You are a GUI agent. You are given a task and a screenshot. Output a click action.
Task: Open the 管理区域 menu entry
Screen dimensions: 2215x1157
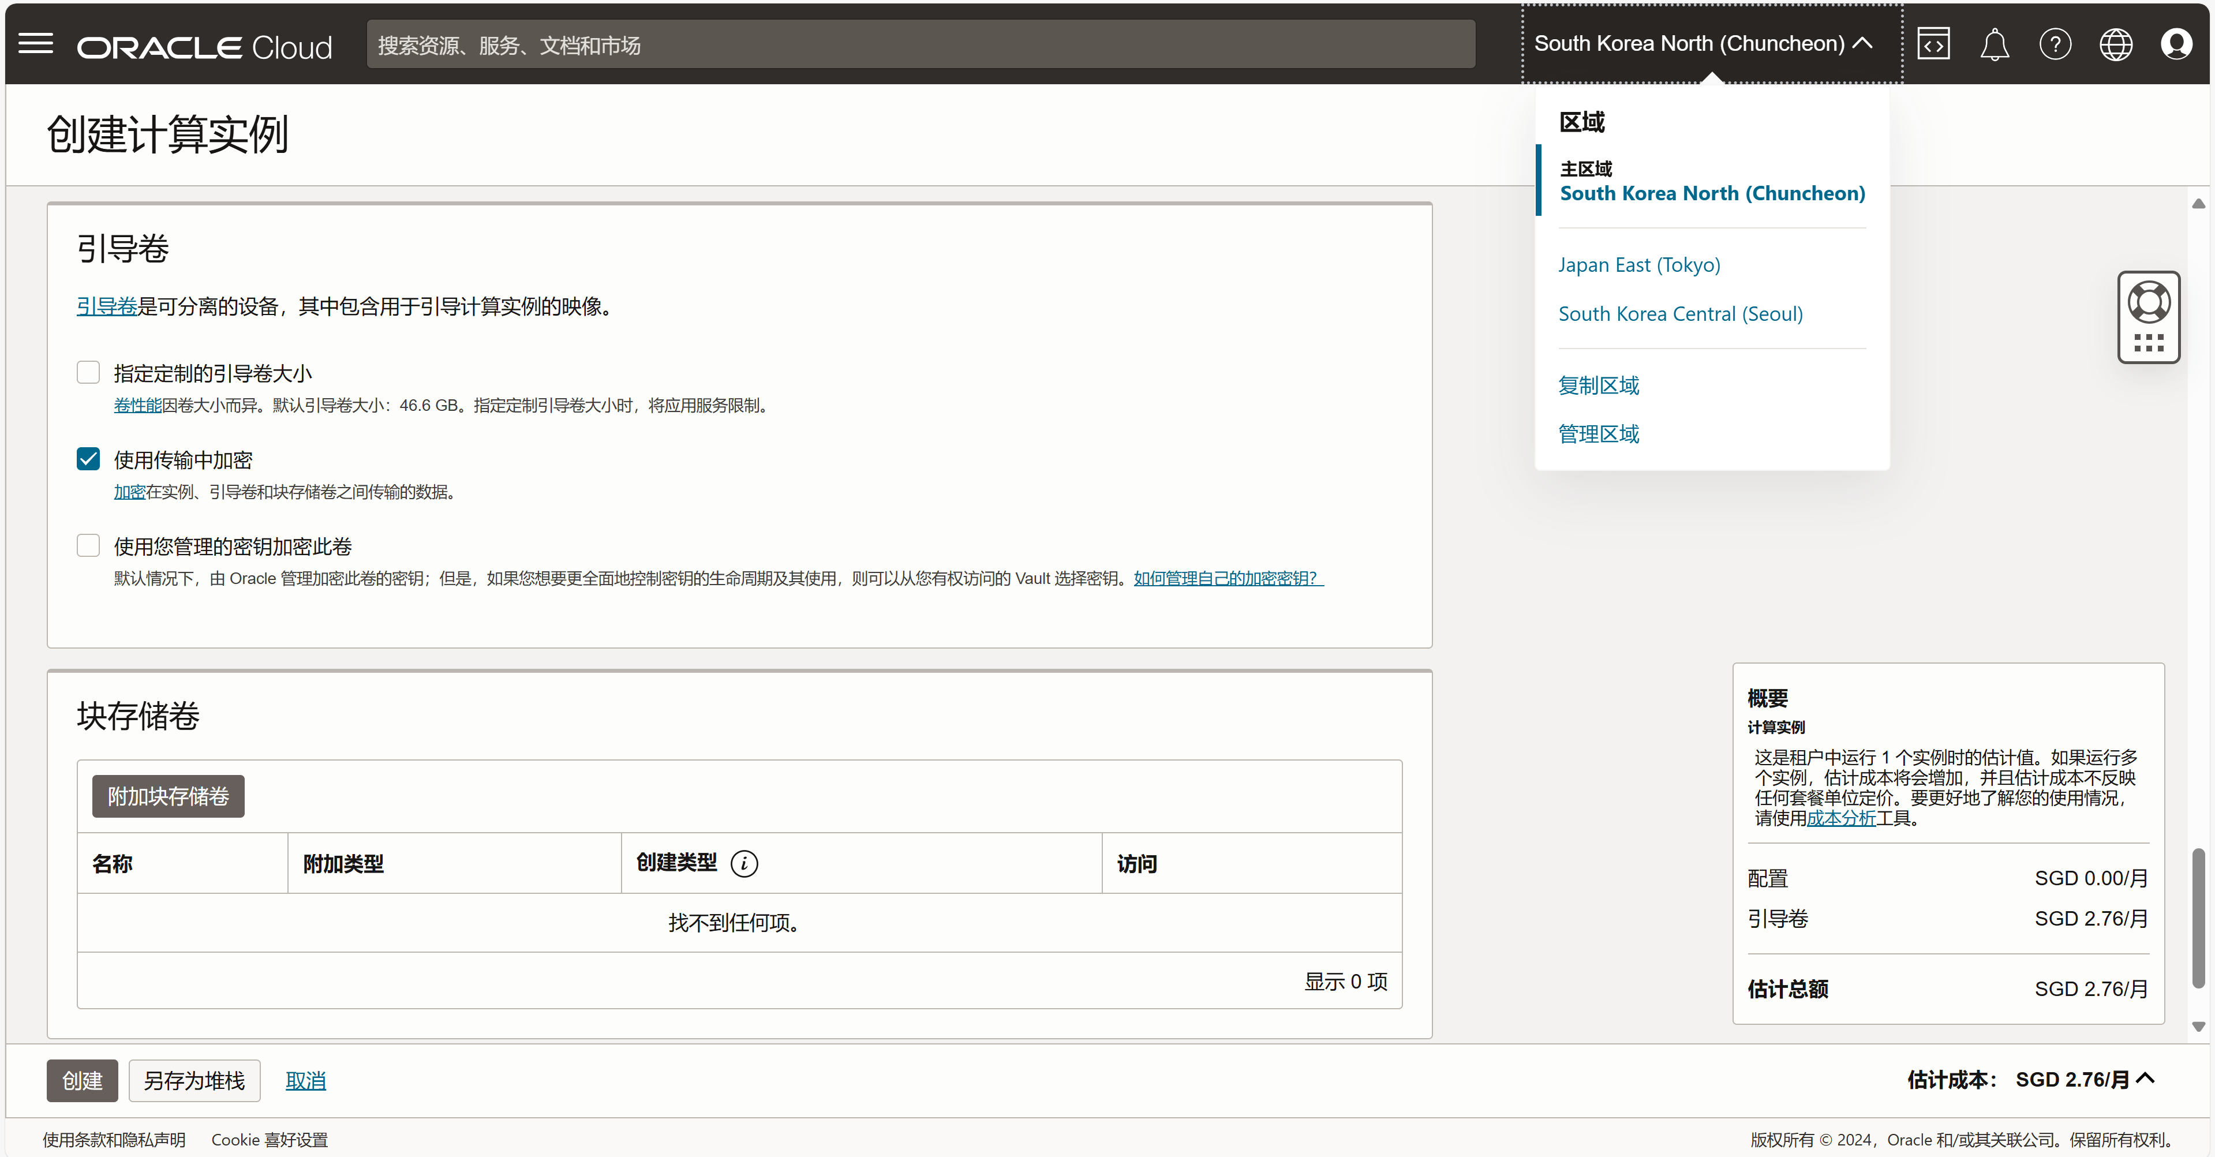(x=1599, y=434)
